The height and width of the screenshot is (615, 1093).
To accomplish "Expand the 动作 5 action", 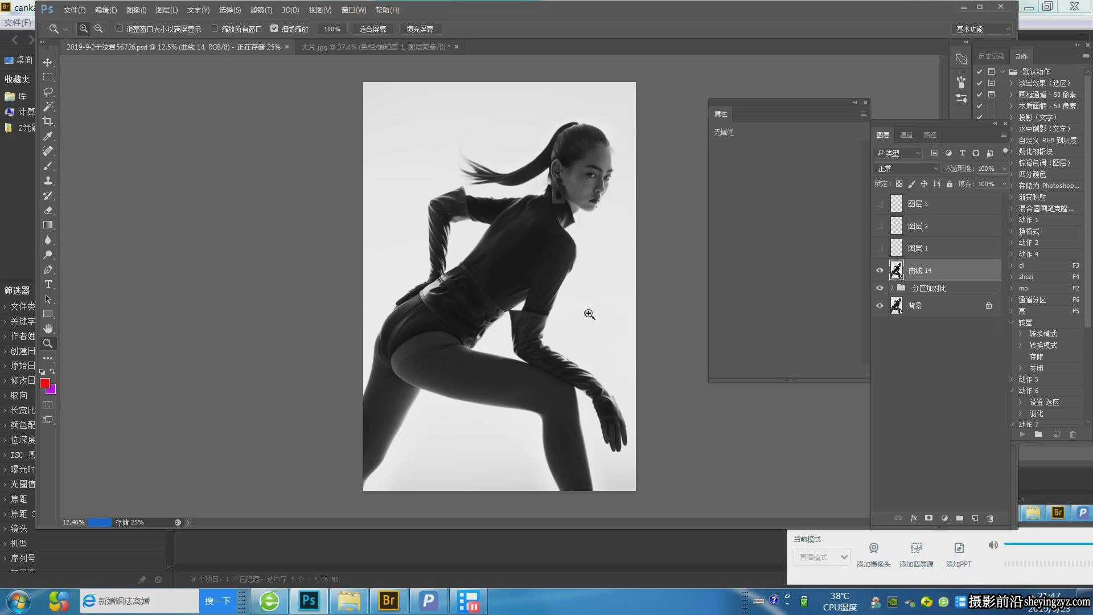I will coord(1012,379).
